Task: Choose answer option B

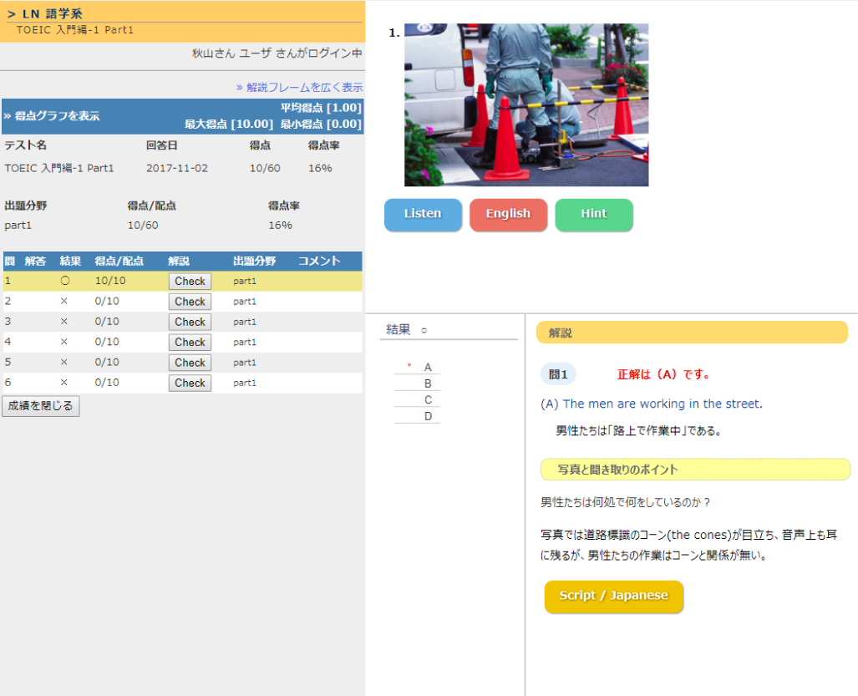Action: [428, 384]
